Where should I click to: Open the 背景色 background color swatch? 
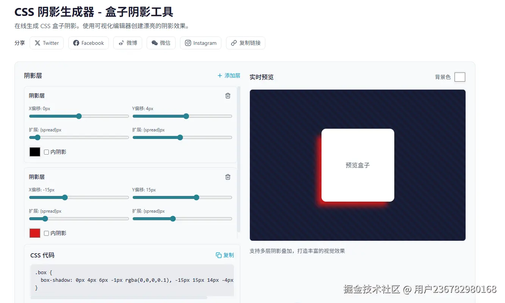click(460, 77)
